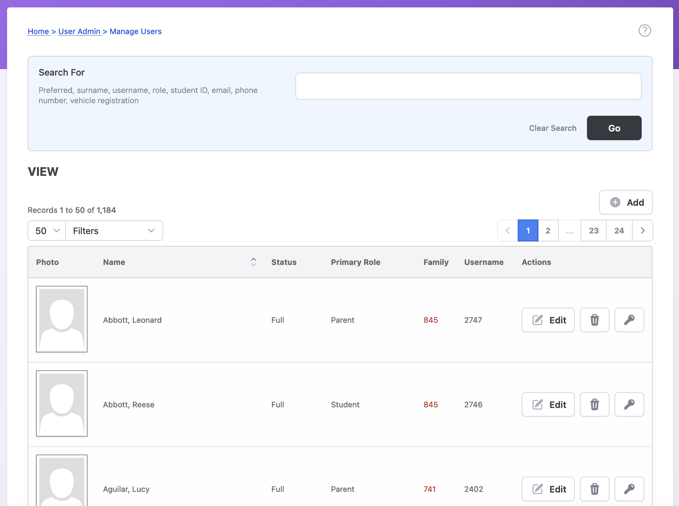Click Student role for Abbott, Reese

tap(345, 404)
